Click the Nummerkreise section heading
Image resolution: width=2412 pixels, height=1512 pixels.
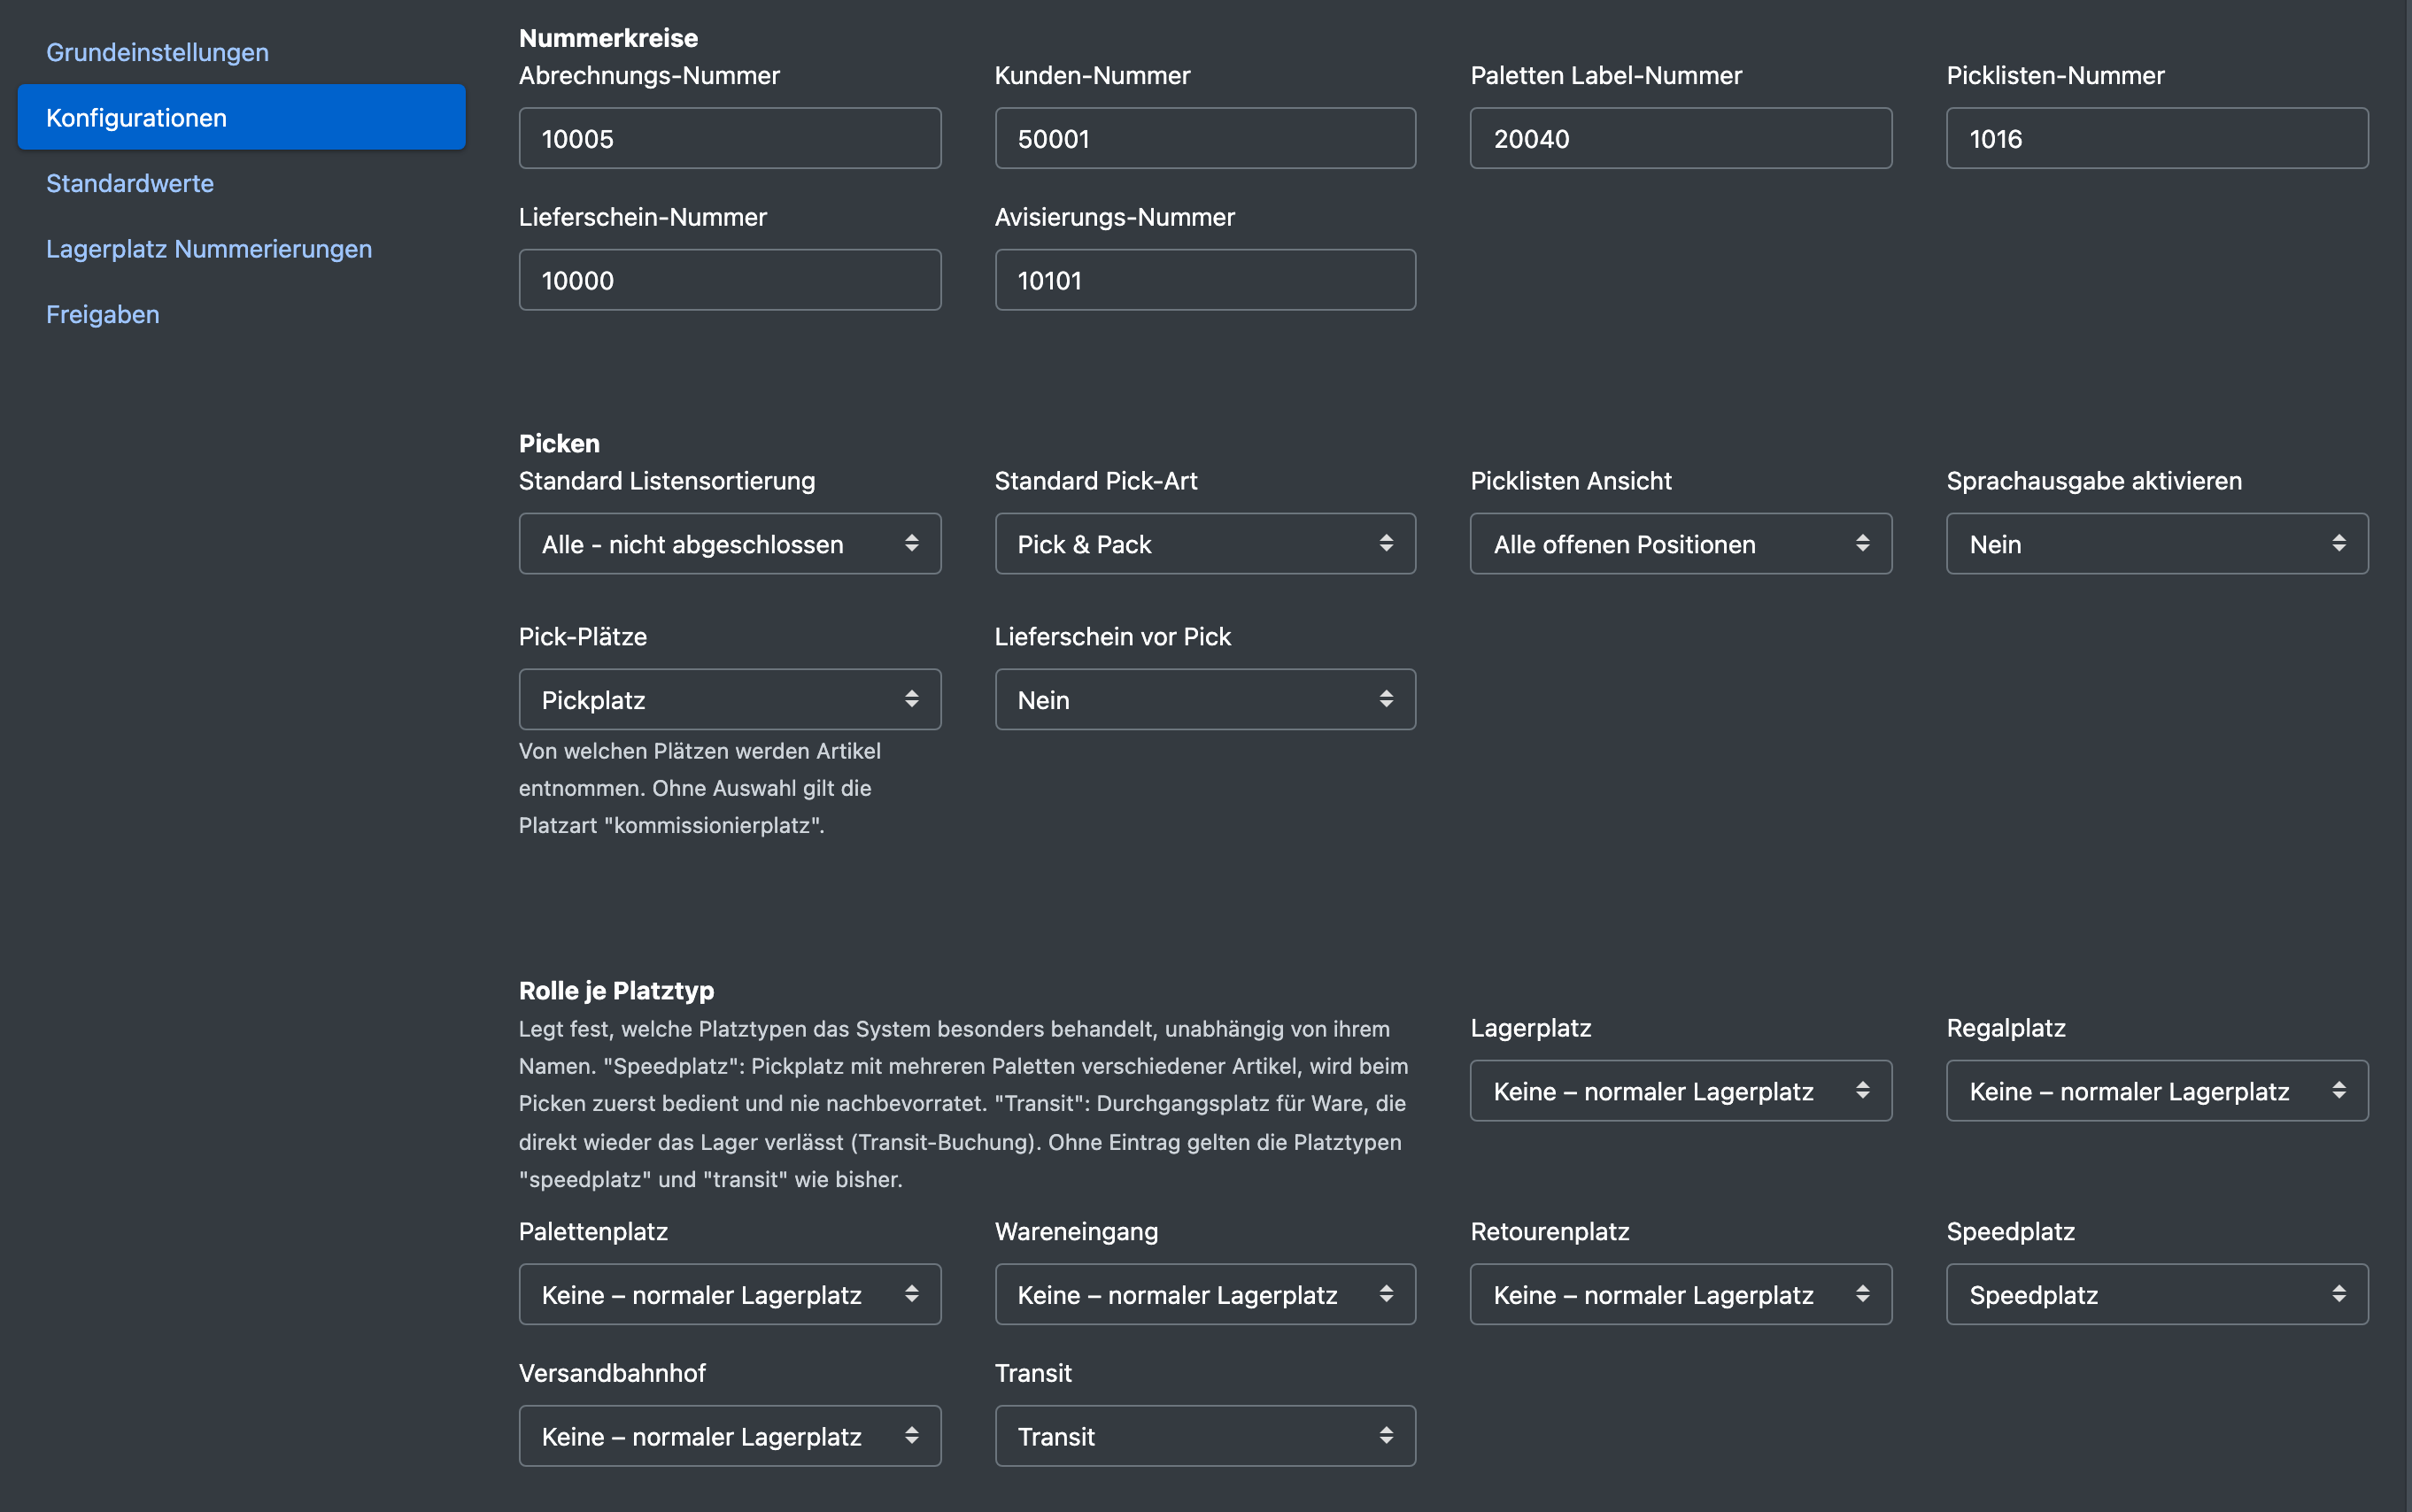point(608,38)
